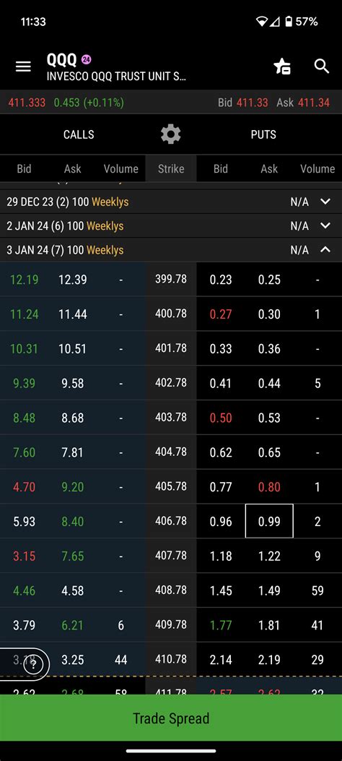Screen dimensions: 342x761
Task: Expand the 2 JAN 24 expiration chevron
Action: point(325,225)
